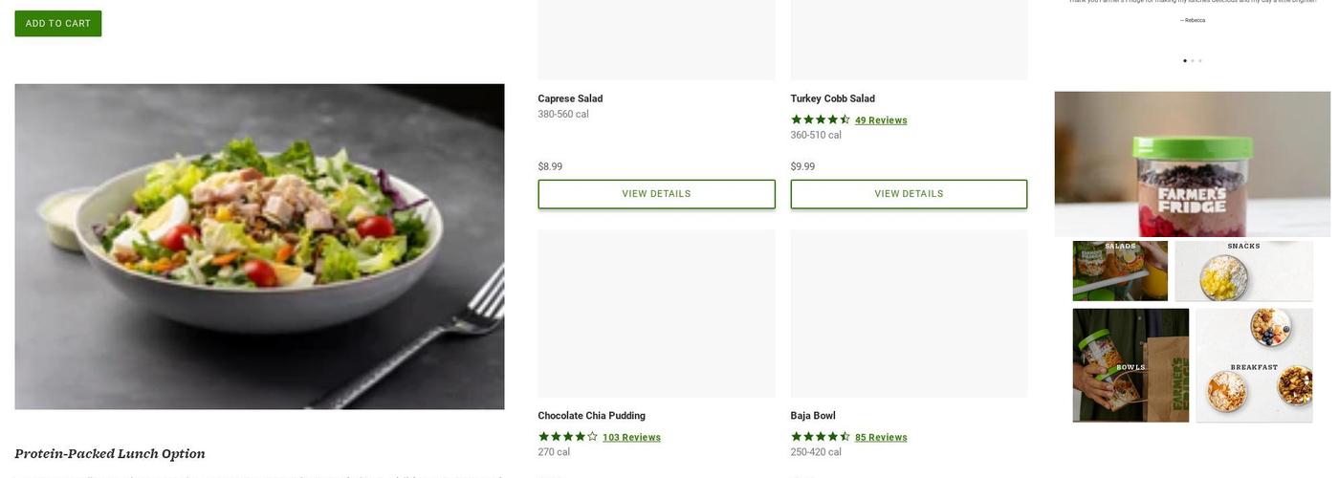Select the third testimonial carousel dot
Image resolution: width=1339 pixels, height=478 pixels.
(x=1200, y=61)
